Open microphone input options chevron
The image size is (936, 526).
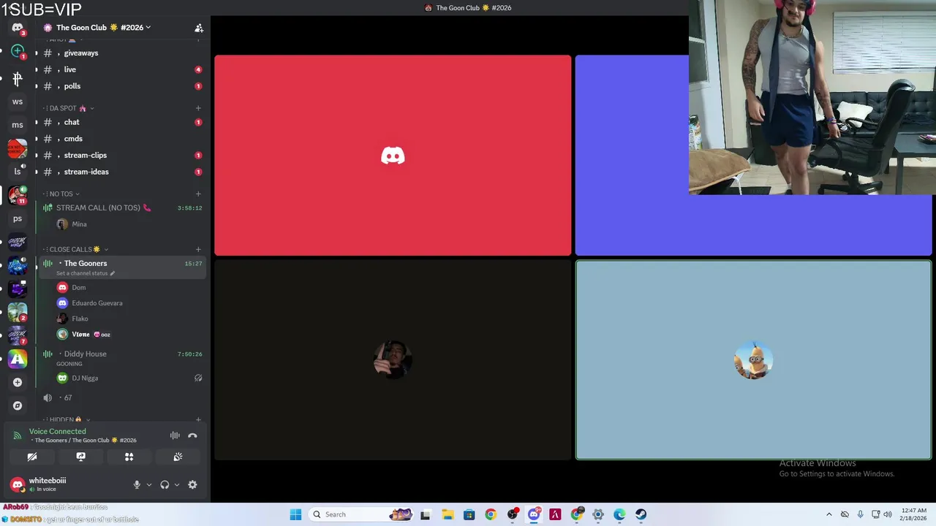pos(149,484)
